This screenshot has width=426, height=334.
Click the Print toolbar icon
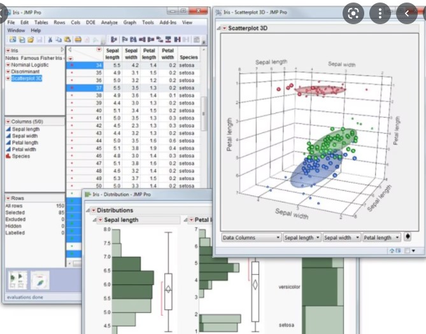point(78,39)
